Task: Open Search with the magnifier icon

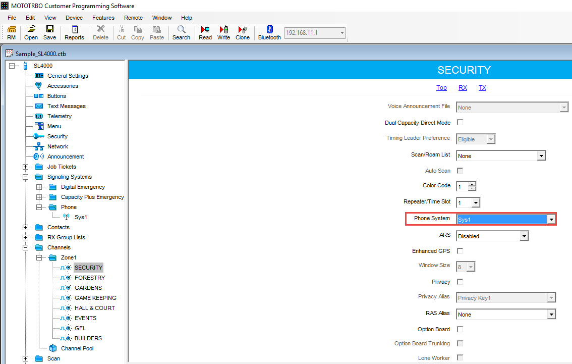Action: (x=181, y=32)
